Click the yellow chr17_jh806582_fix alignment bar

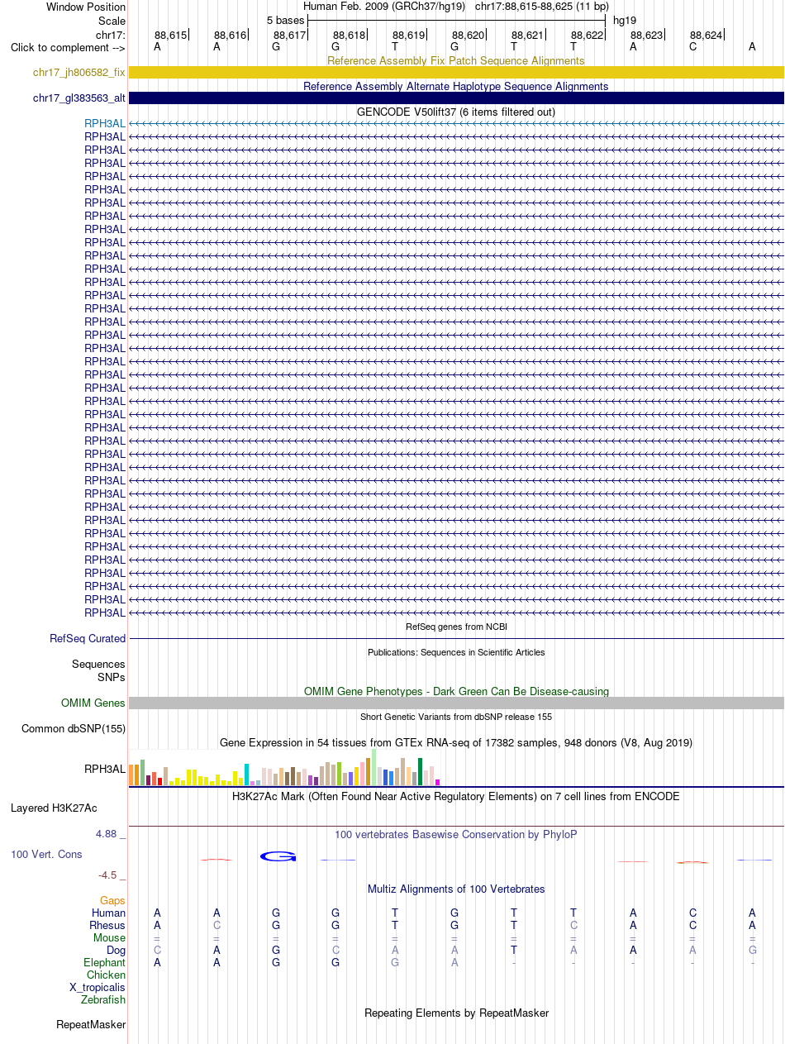(456, 73)
